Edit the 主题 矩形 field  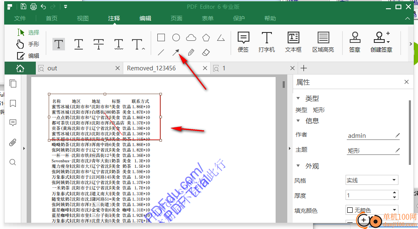point(373,151)
